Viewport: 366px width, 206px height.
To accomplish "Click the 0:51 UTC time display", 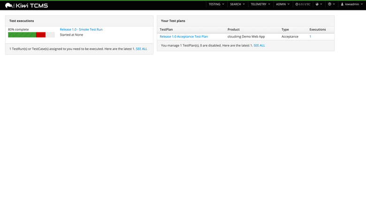I will point(305,4).
